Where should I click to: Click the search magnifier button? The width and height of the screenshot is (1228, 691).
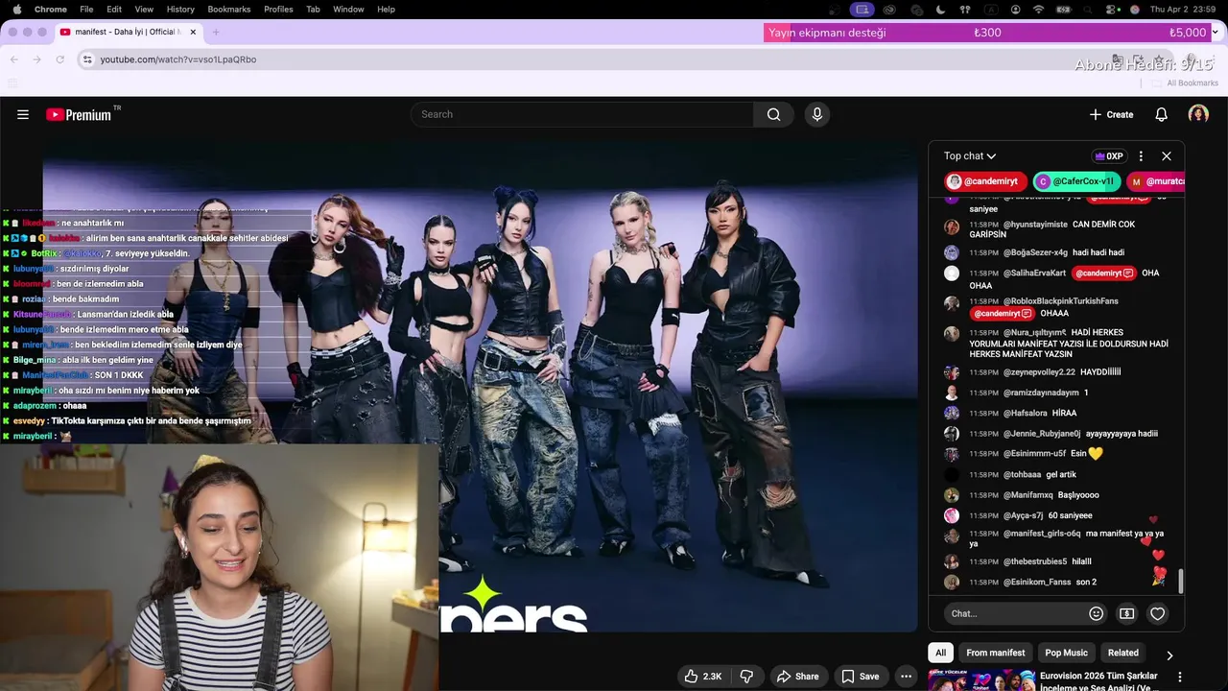[x=773, y=114]
